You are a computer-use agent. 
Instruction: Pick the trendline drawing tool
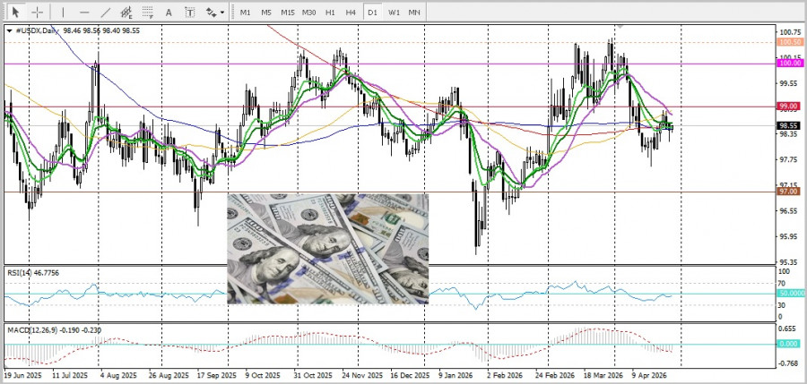coord(106,13)
